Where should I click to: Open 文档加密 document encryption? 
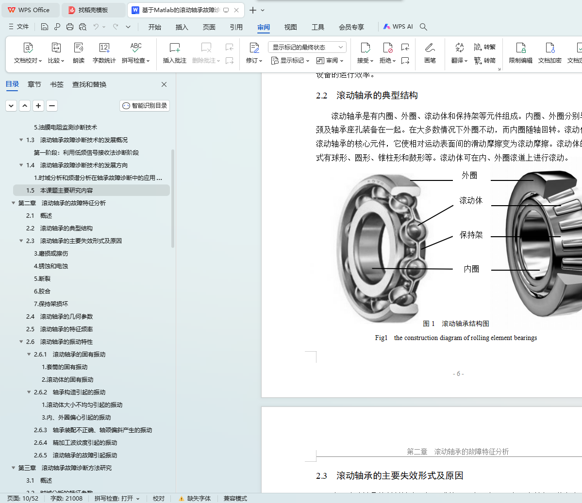click(549, 53)
